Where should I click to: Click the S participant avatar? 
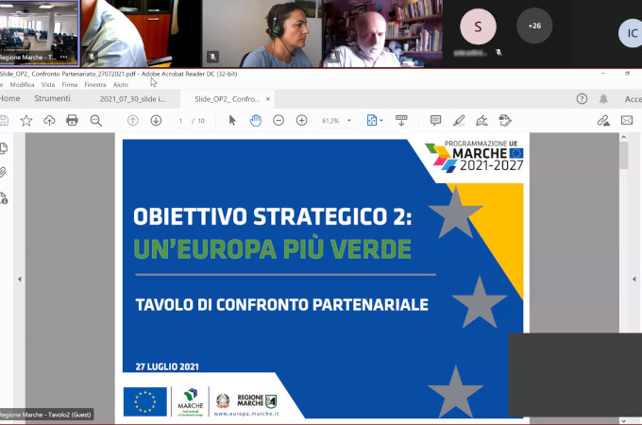point(478,26)
